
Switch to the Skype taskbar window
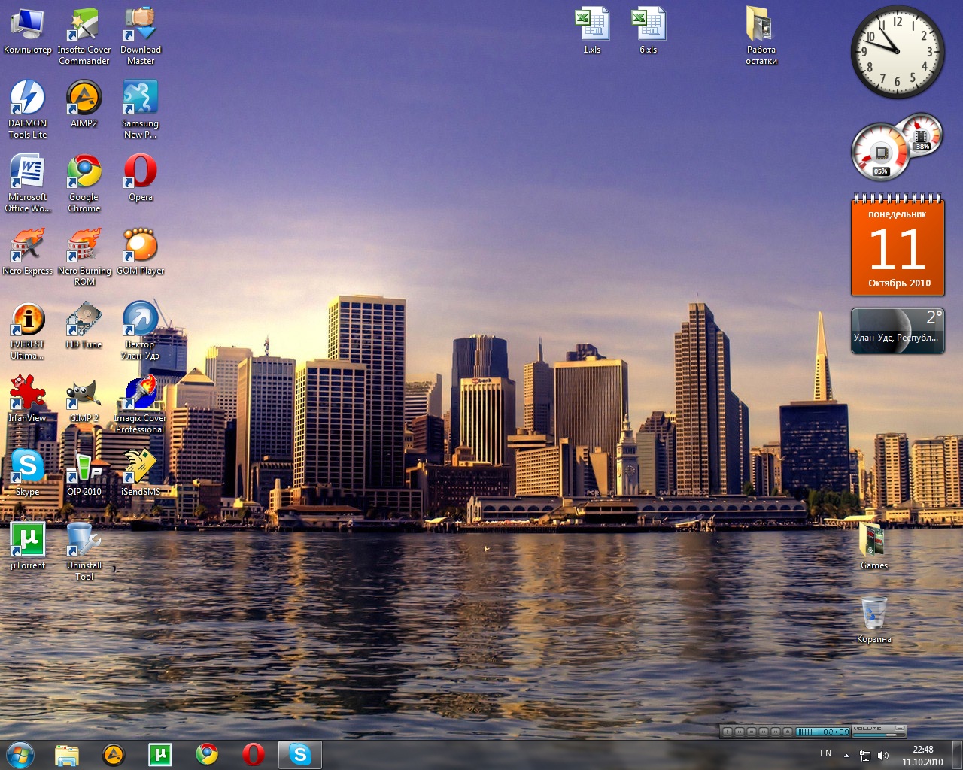(x=300, y=754)
